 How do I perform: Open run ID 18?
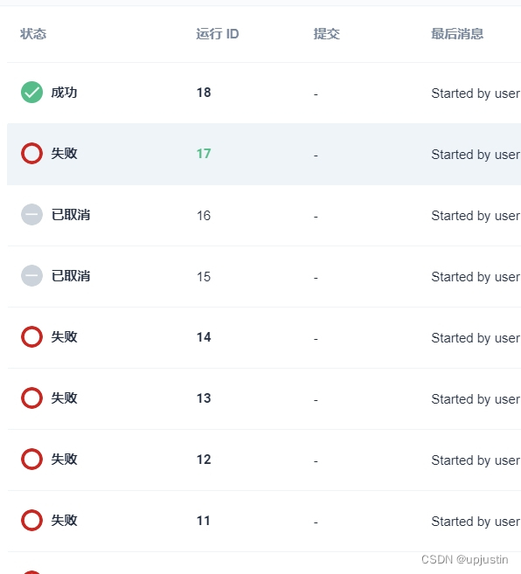click(x=204, y=93)
